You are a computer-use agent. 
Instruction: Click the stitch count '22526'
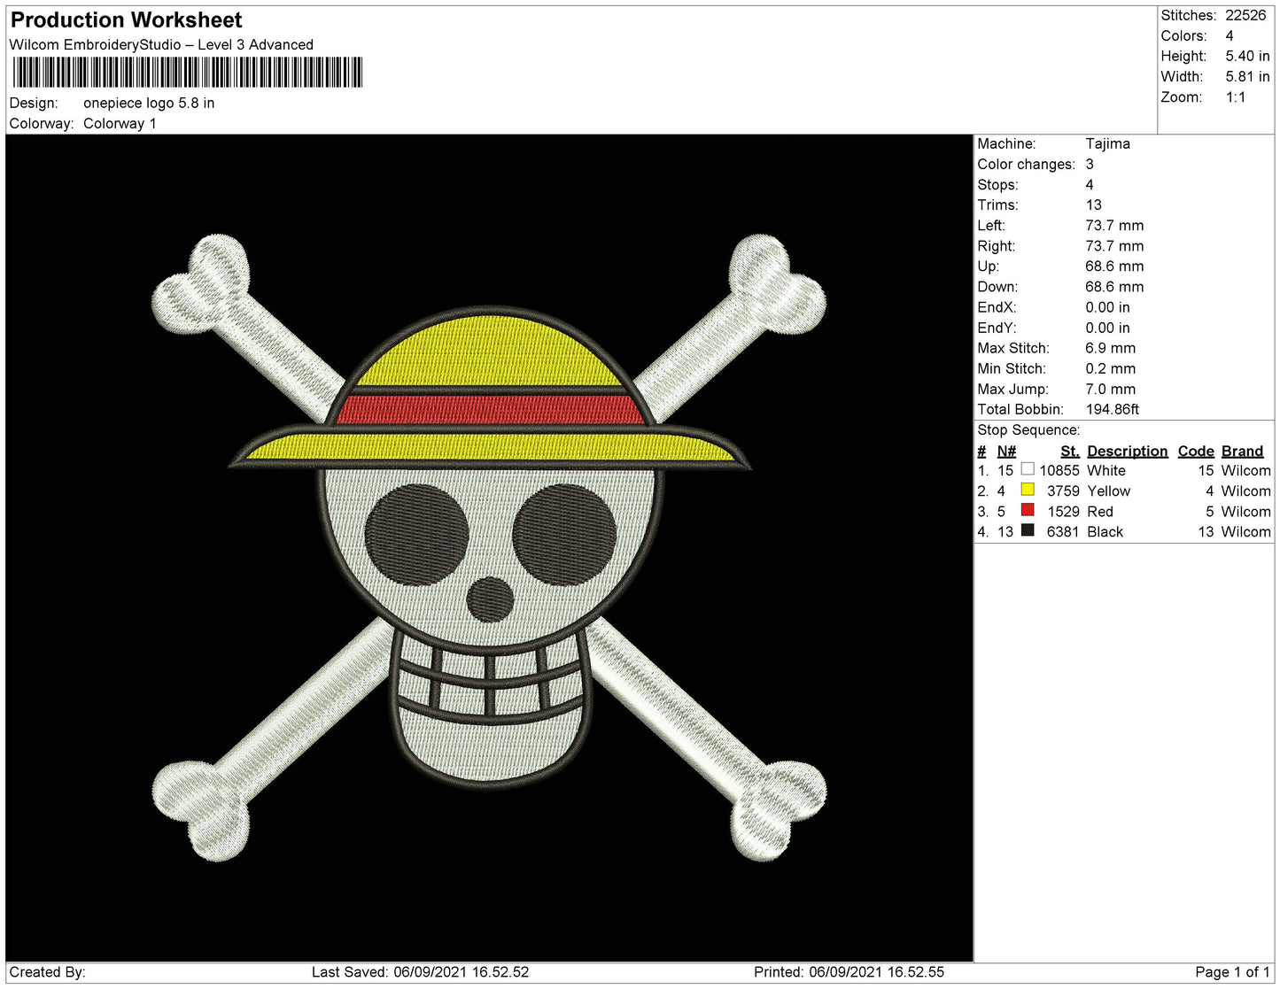(1245, 15)
